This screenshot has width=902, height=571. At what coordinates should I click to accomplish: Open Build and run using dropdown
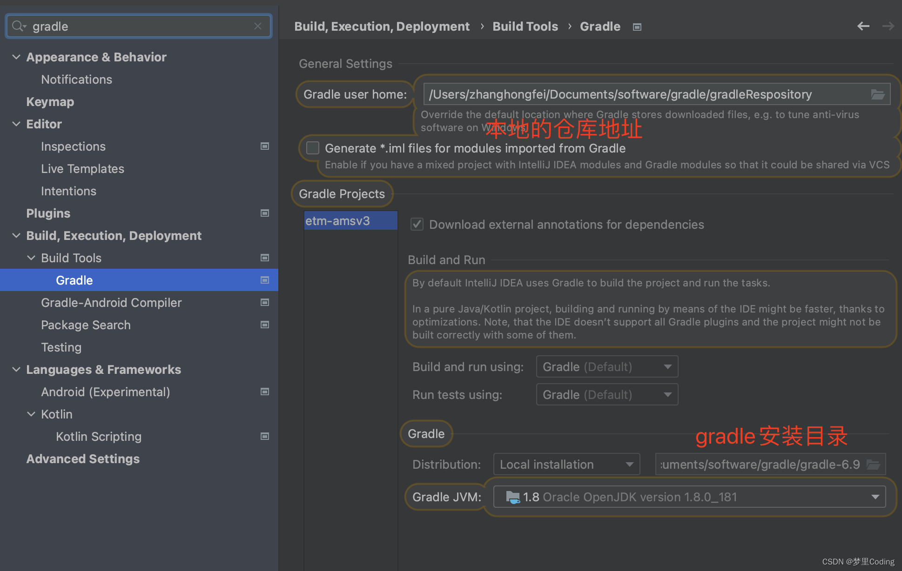(607, 367)
